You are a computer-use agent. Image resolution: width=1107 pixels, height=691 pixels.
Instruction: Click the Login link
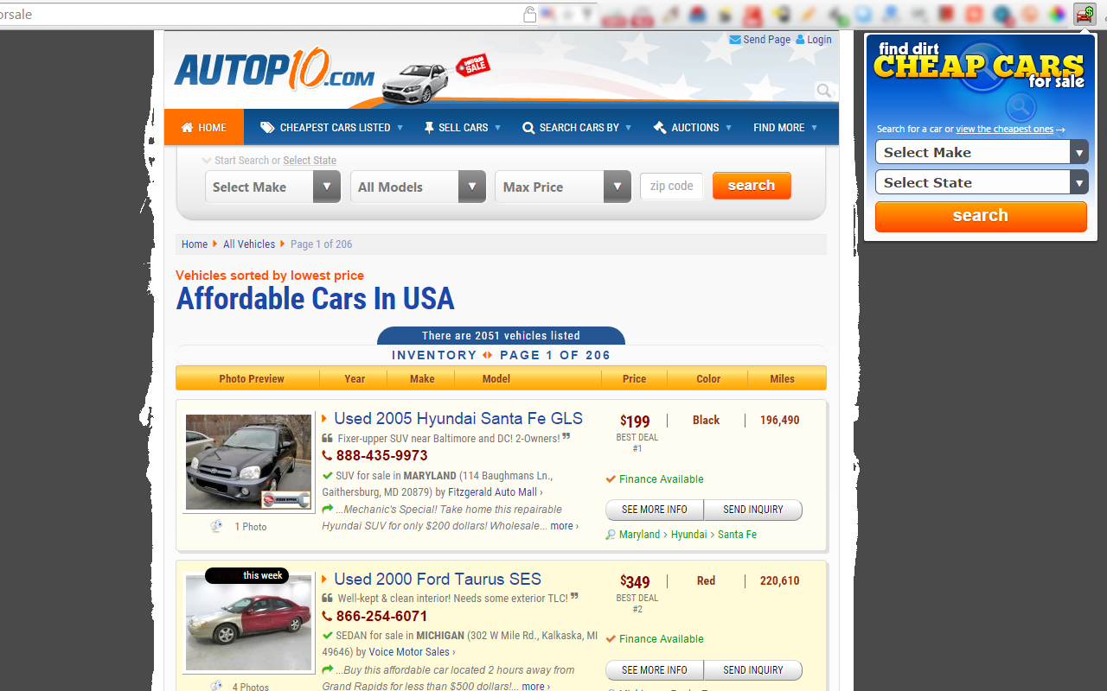814,40
